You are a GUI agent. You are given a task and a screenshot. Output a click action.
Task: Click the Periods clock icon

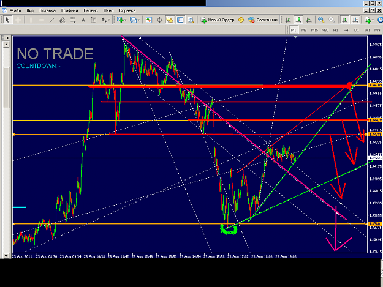click(381, 20)
